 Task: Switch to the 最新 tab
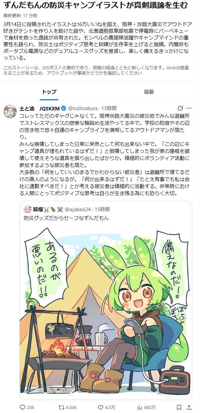pyautogui.click(x=149, y=92)
